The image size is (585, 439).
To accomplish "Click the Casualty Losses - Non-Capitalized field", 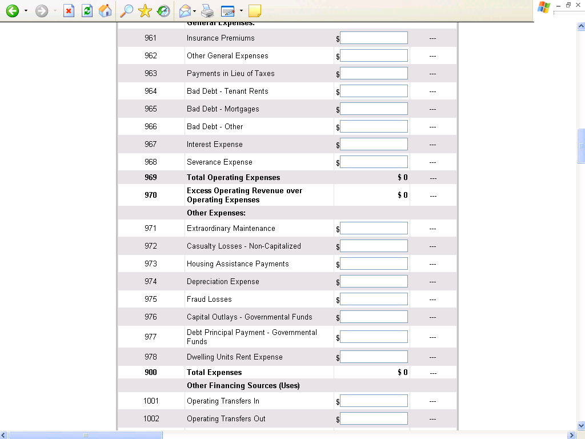I will (x=374, y=246).
